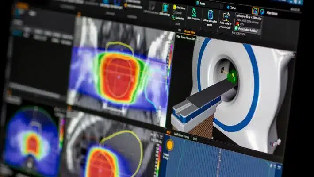
Task: Switch to the Room View tab
Action: pos(190,32)
